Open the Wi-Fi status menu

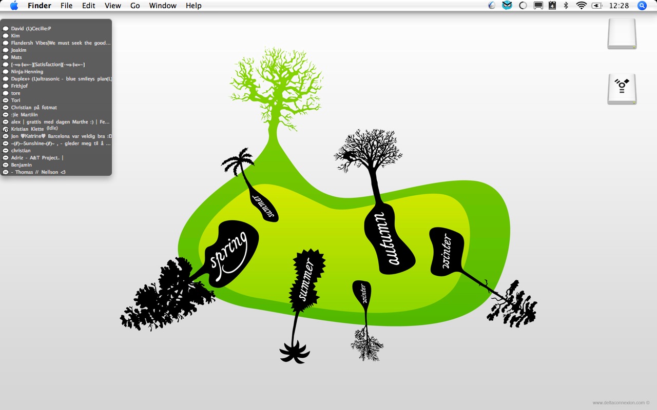click(581, 6)
